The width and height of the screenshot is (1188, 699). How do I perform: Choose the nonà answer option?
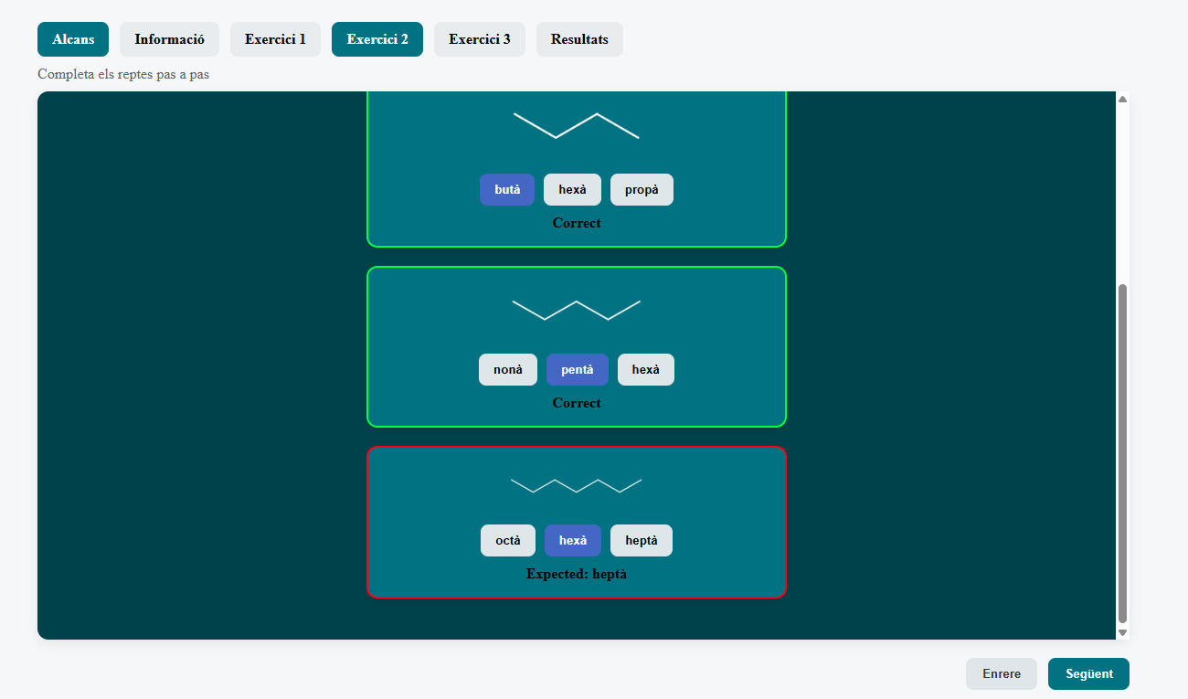508,370
